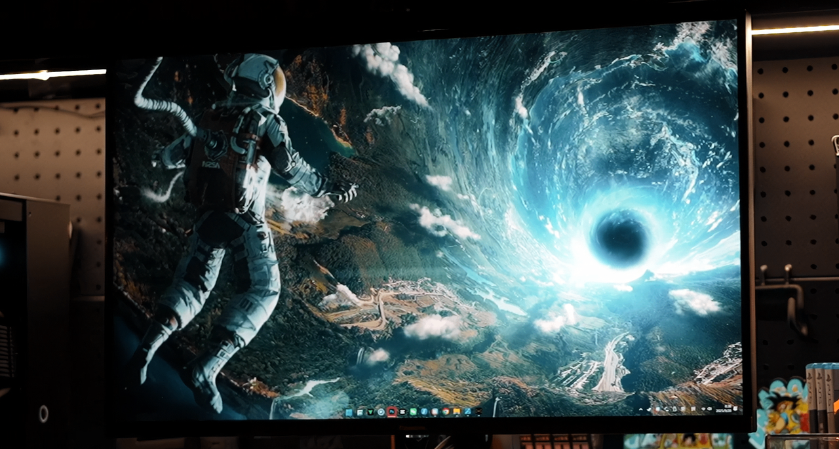Select the red-framed active taskbar app
The image size is (839, 449).
392,412
